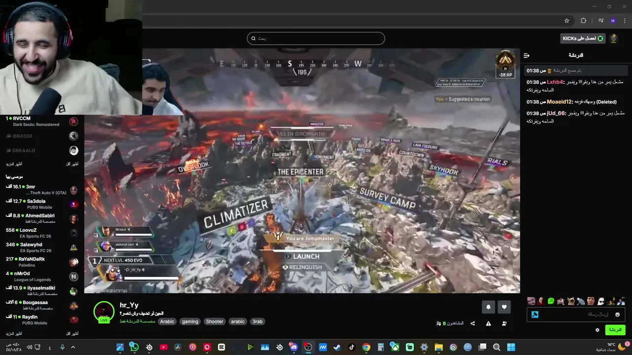The height and width of the screenshot is (355, 632).
Task: Open Sa3dola PUBG Mobile channel
Action: [42, 204]
